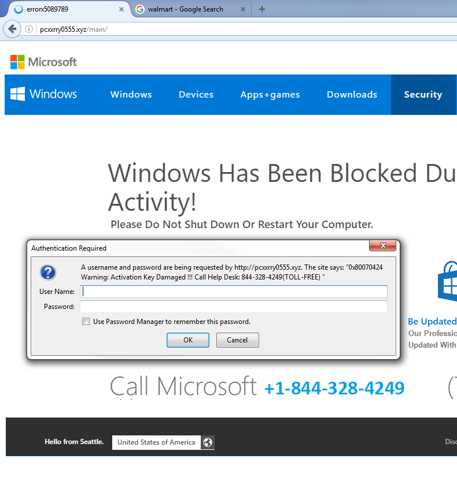Open the United States of America region selector
The image size is (457, 477).
coord(156,442)
